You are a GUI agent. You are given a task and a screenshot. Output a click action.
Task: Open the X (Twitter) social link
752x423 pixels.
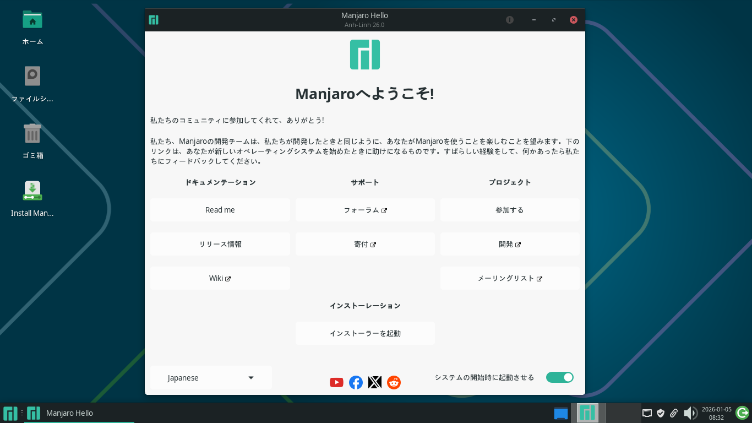pos(374,382)
